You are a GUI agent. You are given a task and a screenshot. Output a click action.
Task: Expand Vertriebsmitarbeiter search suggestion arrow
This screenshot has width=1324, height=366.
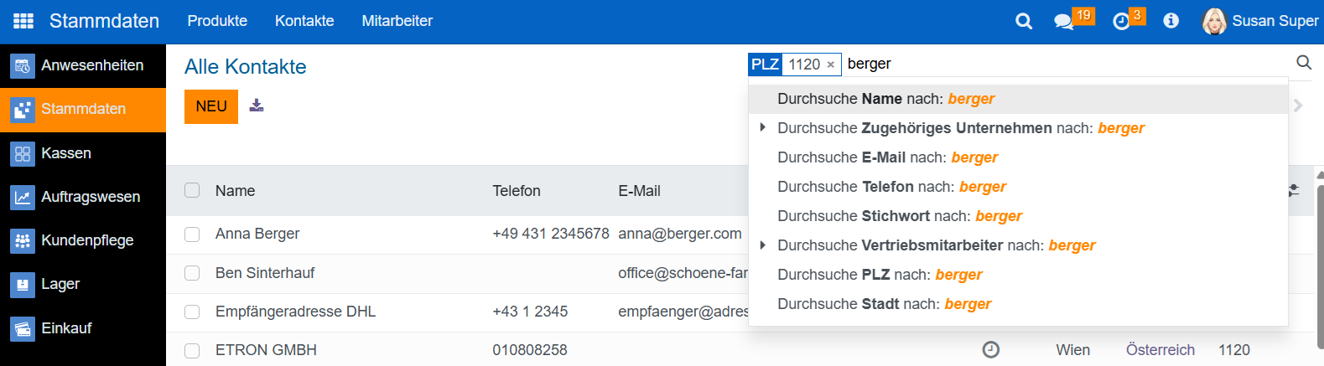[762, 245]
